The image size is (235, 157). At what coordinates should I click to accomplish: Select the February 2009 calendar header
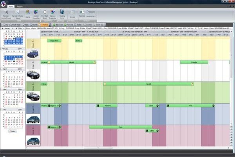click(x=13, y=49)
